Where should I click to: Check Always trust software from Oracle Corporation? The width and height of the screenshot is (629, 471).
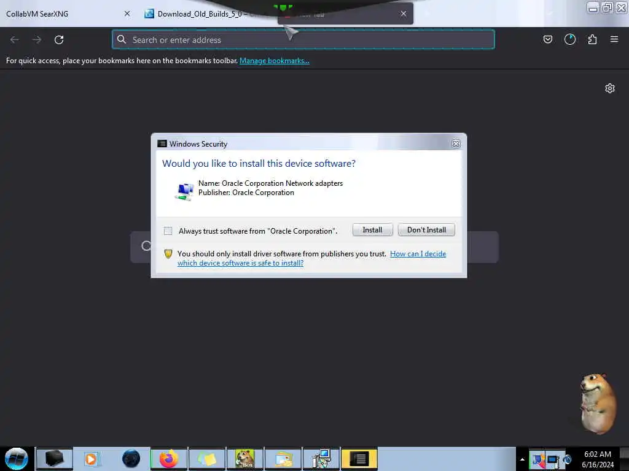pos(168,231)
